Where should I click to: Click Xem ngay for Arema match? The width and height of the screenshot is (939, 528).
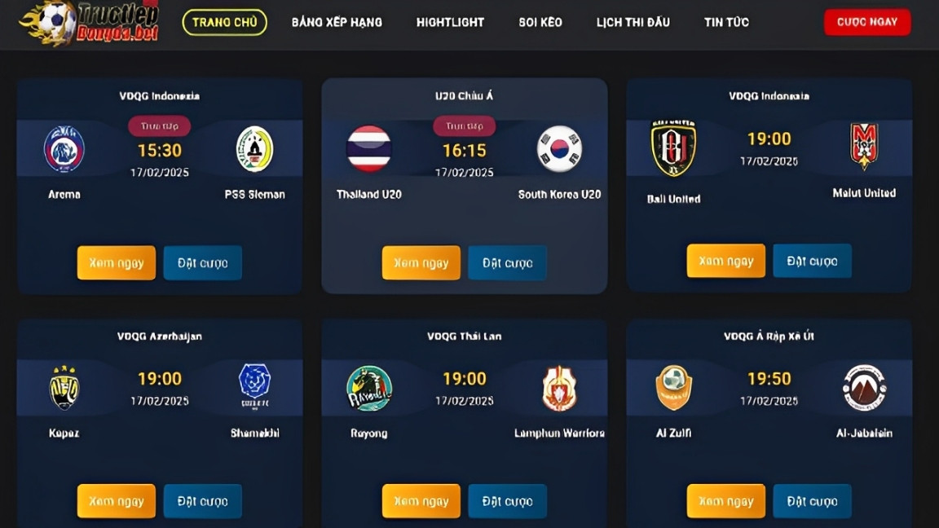point(117,263)
